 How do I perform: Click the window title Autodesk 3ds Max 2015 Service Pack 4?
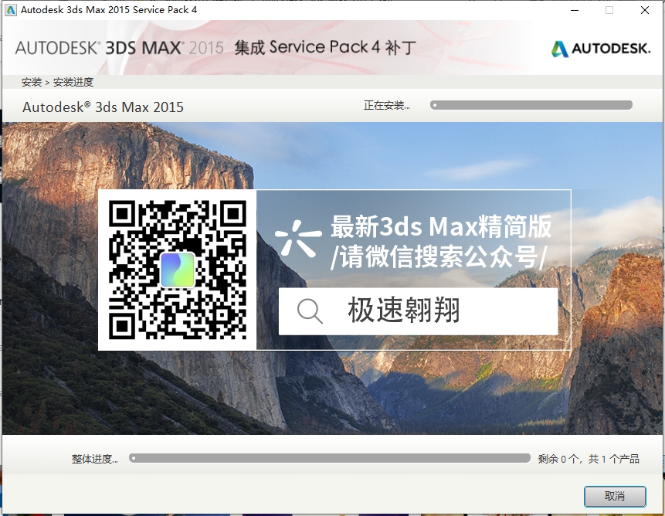(x=109, y=10)
